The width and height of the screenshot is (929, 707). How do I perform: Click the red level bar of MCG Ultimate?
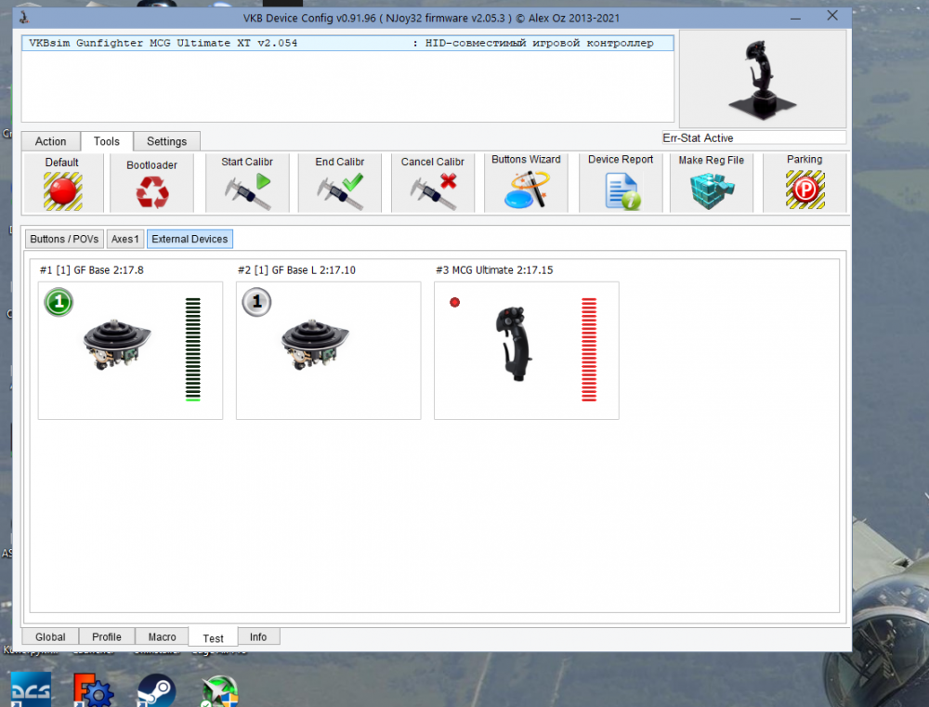click(589, 349)
